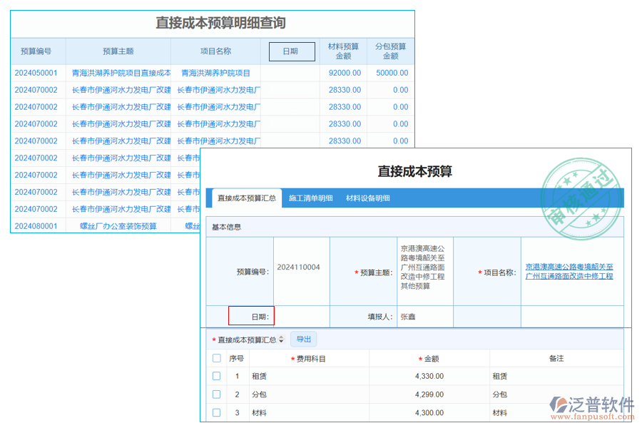The height and width of the screenshot is (428, 642).
Task: Open the 螺丝厂办公室装饰预算 budget subject
Action: pos(118,226)
